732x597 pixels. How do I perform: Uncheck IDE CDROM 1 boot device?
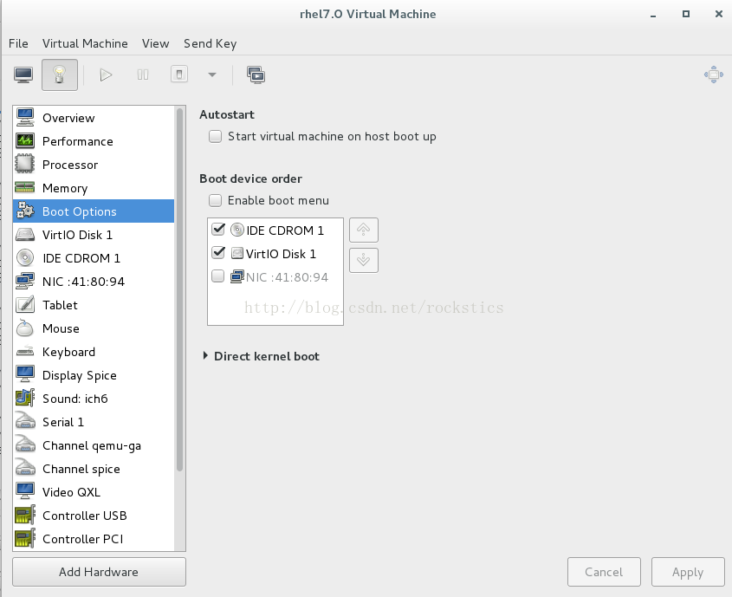[218, 230]
